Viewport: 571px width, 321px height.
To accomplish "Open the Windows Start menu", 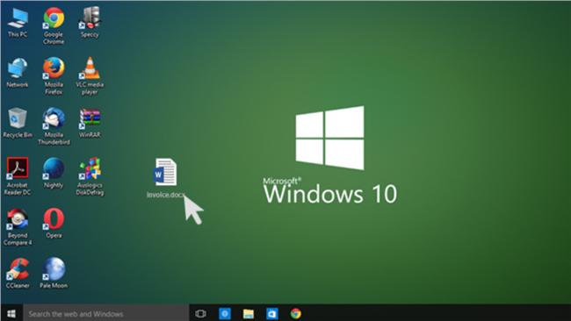I will coord(11,313).
